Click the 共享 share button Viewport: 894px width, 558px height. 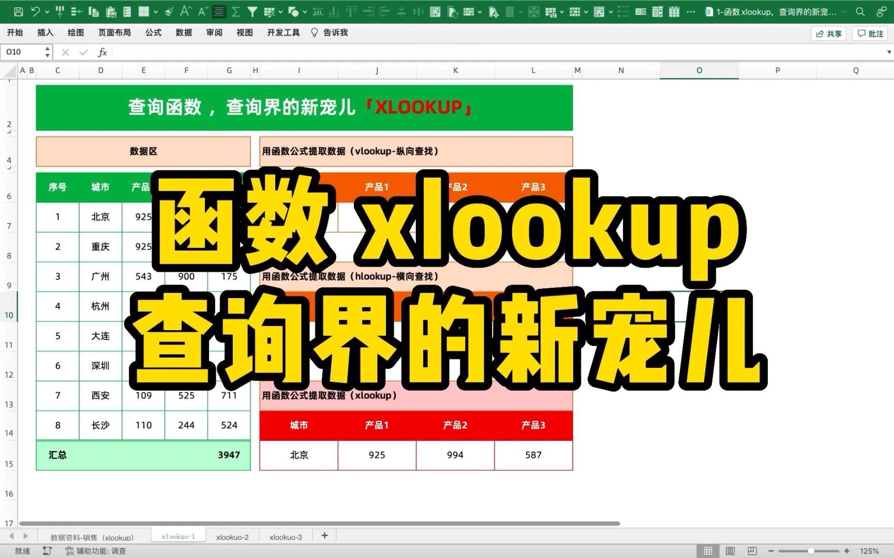click(829, 34)
